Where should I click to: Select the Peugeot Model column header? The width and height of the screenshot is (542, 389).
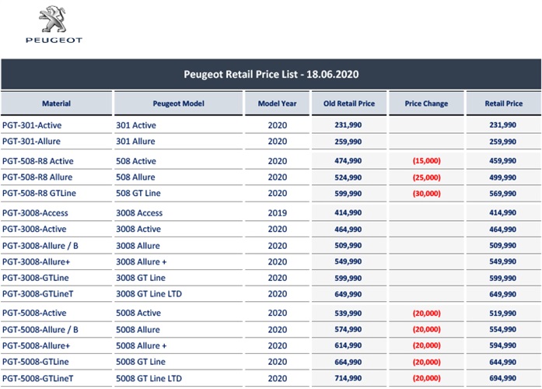[x=178, y=103]
